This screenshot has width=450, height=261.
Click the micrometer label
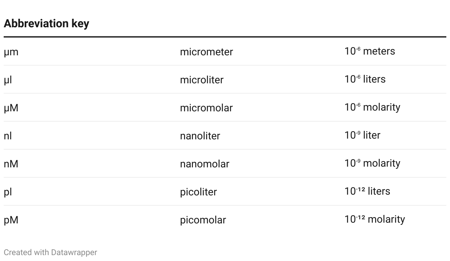(x=207, y=52)
